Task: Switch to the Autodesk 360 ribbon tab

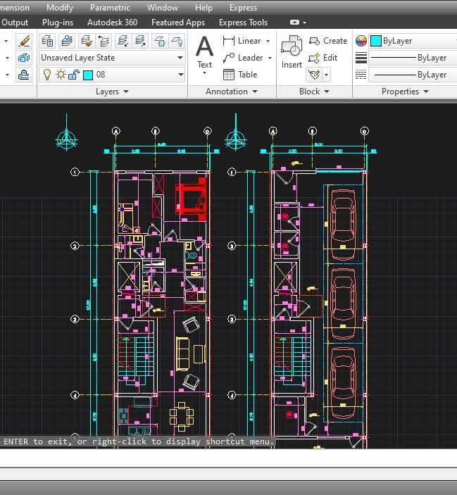Action: coord(113,23)
